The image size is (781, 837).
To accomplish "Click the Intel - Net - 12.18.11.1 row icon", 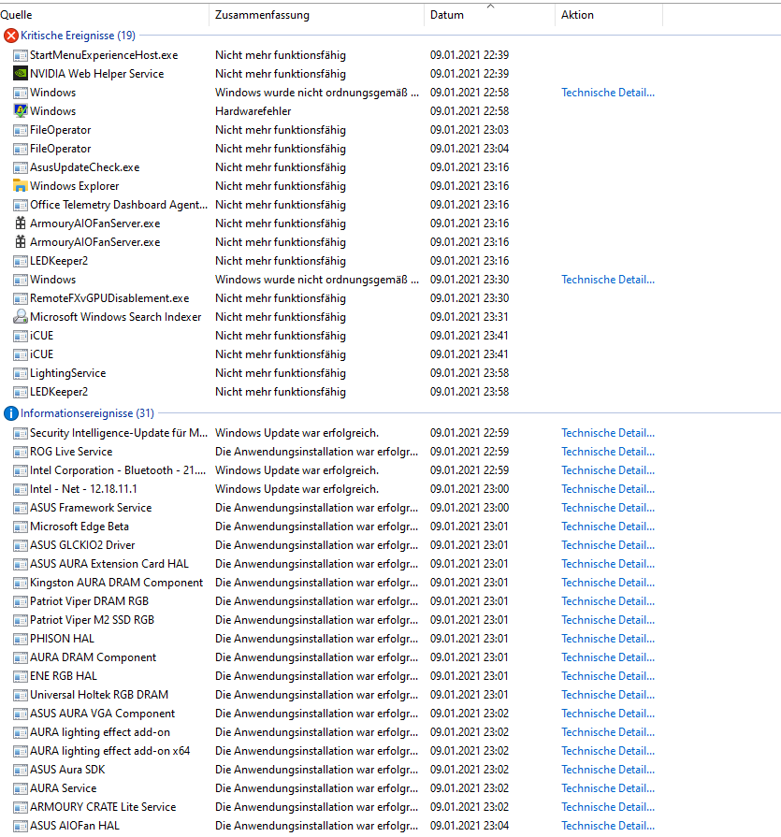I will pos(21,489).
